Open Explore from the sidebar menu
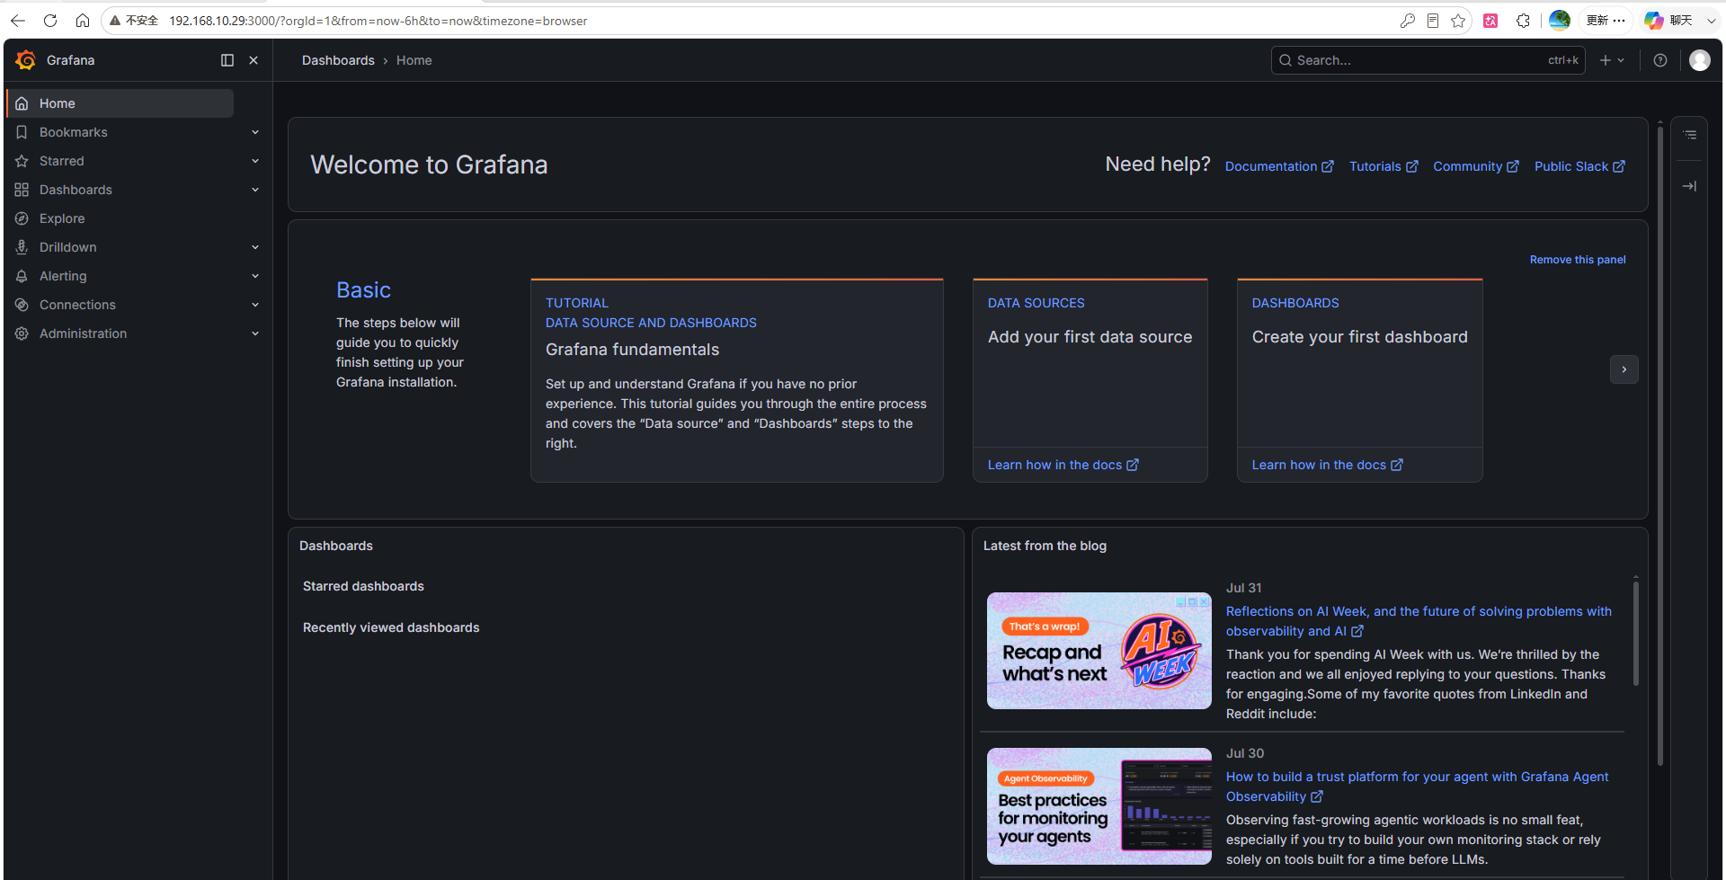 (x=62, y=218)
